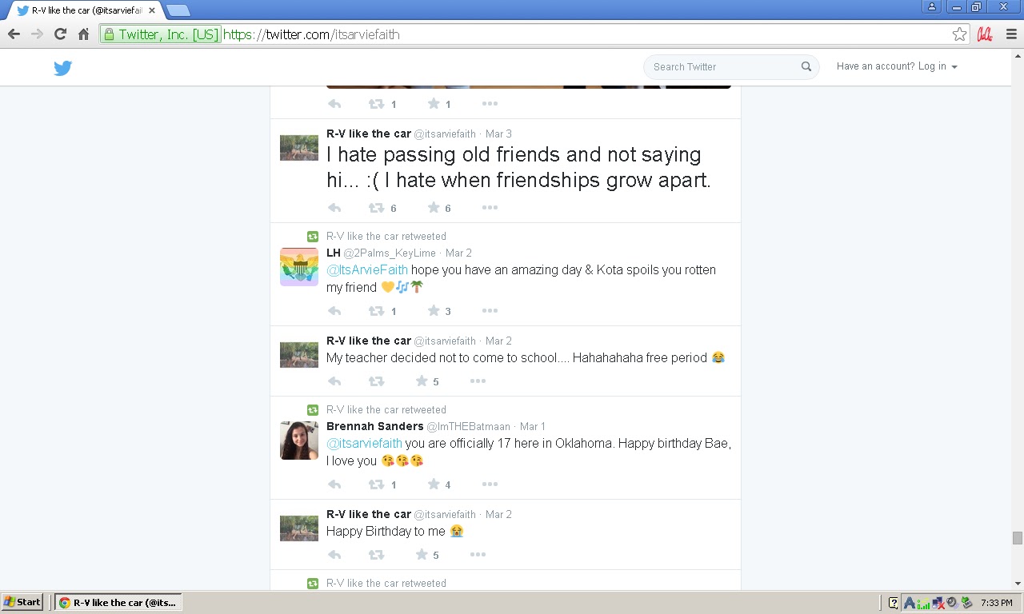The width and height of the screenshot is (1024, 614).
Task: Open the 'Have an account? Log in' dropdown
Action: coord(897,66)
